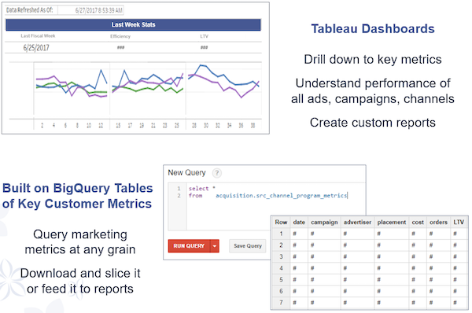Click the 'Last Fiscal Week' label
The width and height of the screenshot is (472, 313).
pos(38,36)
